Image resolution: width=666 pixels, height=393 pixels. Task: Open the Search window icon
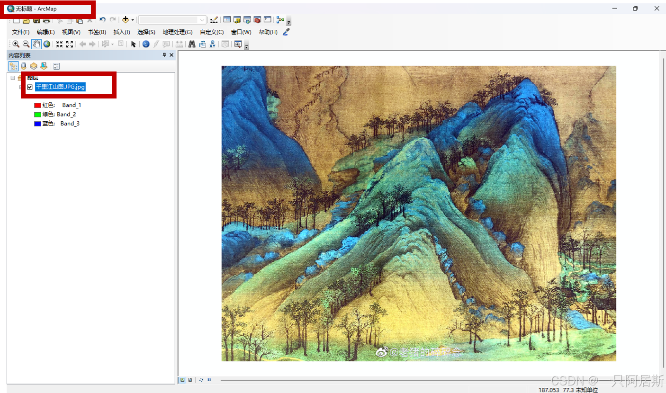[247, 20]
